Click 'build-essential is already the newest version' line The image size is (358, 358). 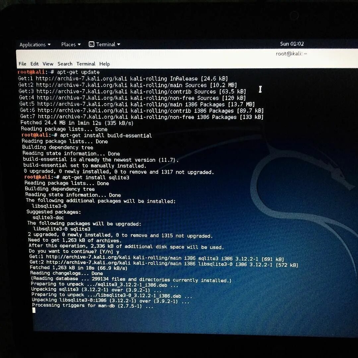pyautogui.click(x=101, y=159)
